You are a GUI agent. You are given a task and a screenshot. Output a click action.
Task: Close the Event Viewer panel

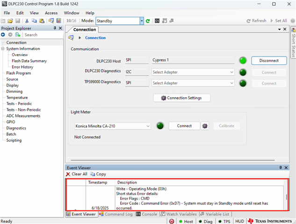286,168
